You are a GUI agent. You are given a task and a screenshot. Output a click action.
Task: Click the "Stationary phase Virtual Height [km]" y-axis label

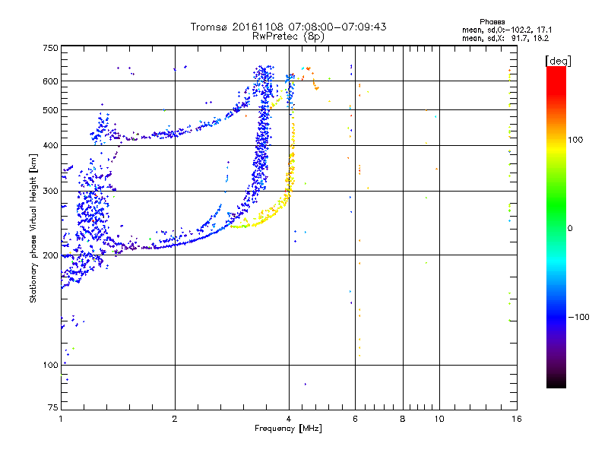point(33,228)
